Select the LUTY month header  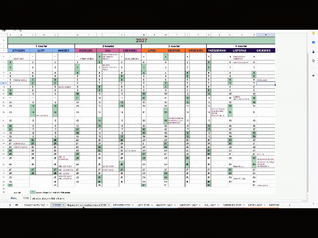41,51
